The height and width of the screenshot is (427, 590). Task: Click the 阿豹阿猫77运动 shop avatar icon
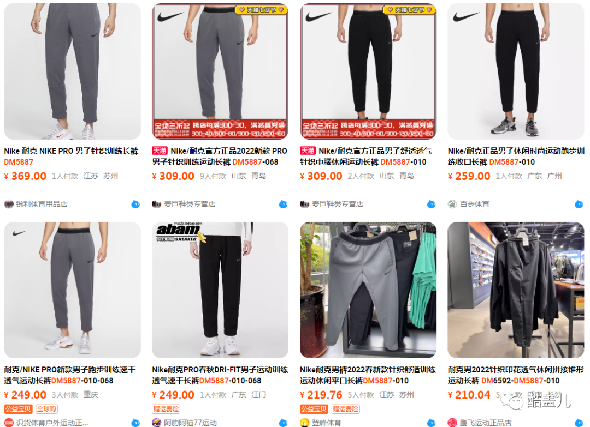(157, 423)
